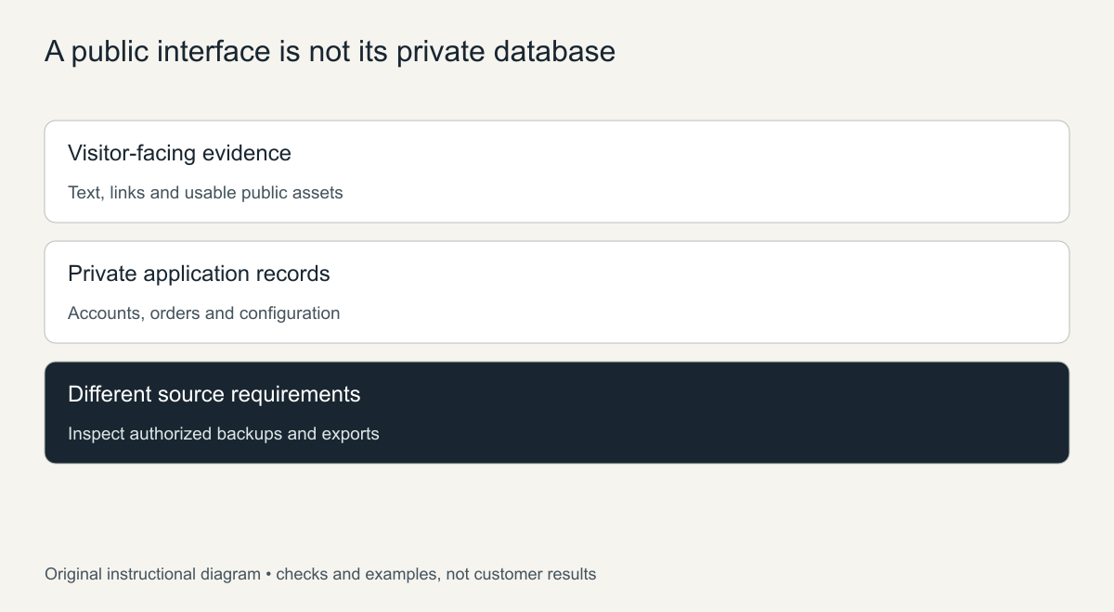Click the heading "A public interface is not its private database"
Image resolution: width=1114 pixels, height=612 pixels.
coord(330,52)
